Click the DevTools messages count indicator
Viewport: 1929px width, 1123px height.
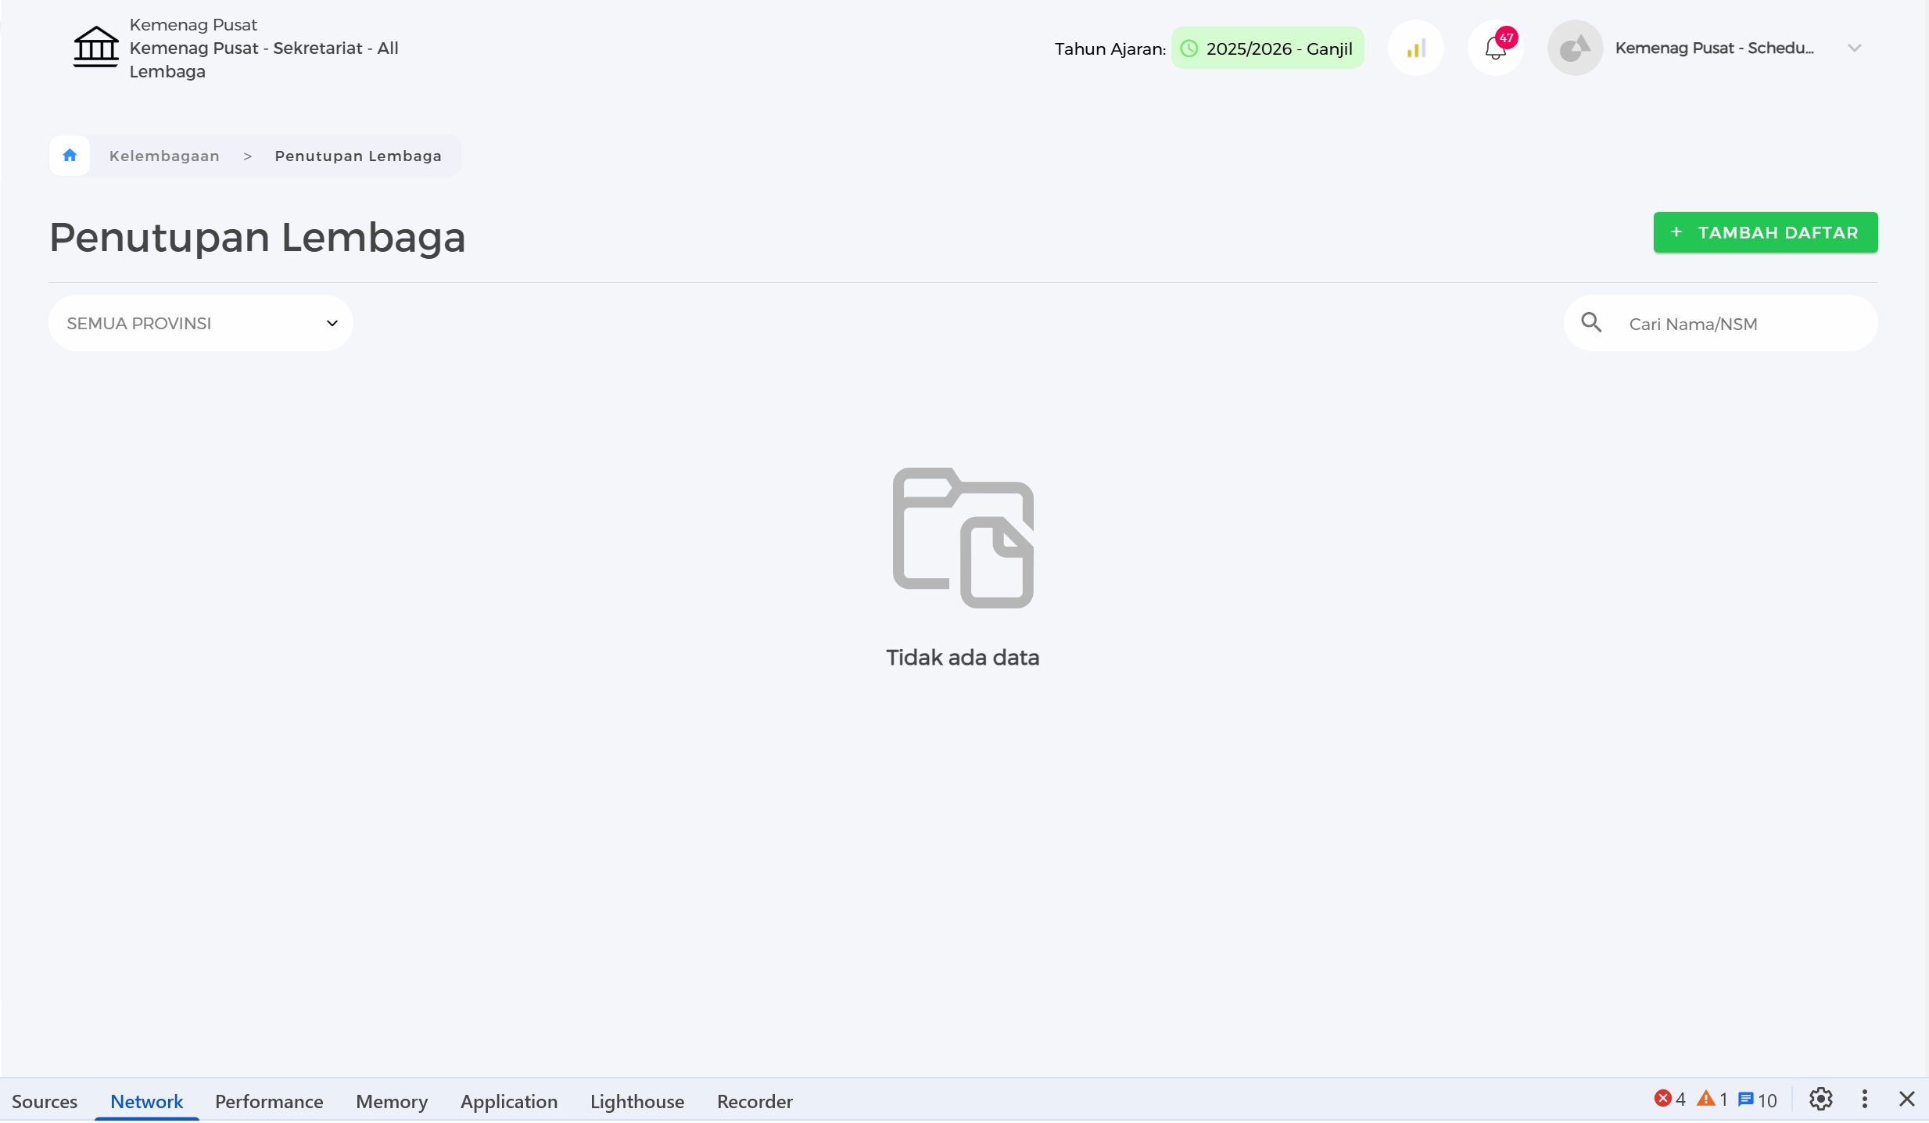(x=1758, y=1100)
